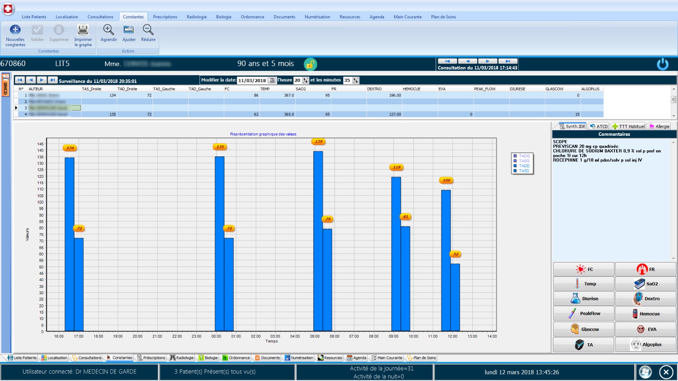678x381 pixels.
Task: Open the Prescriptions ribbon tab
Action: (165, 17)
